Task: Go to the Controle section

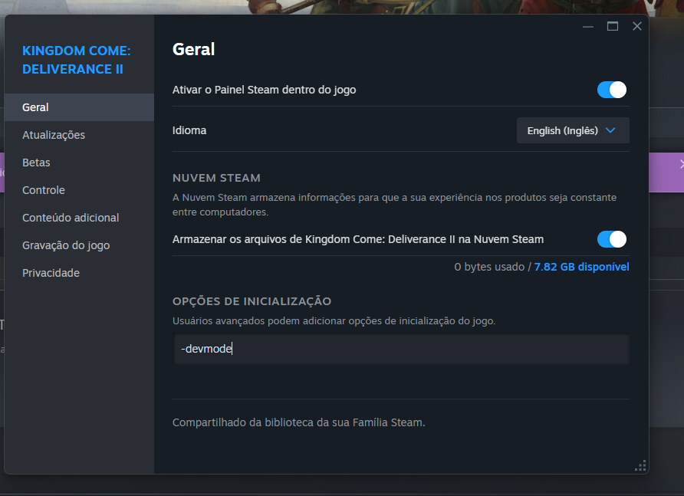Action: (79, 190)
